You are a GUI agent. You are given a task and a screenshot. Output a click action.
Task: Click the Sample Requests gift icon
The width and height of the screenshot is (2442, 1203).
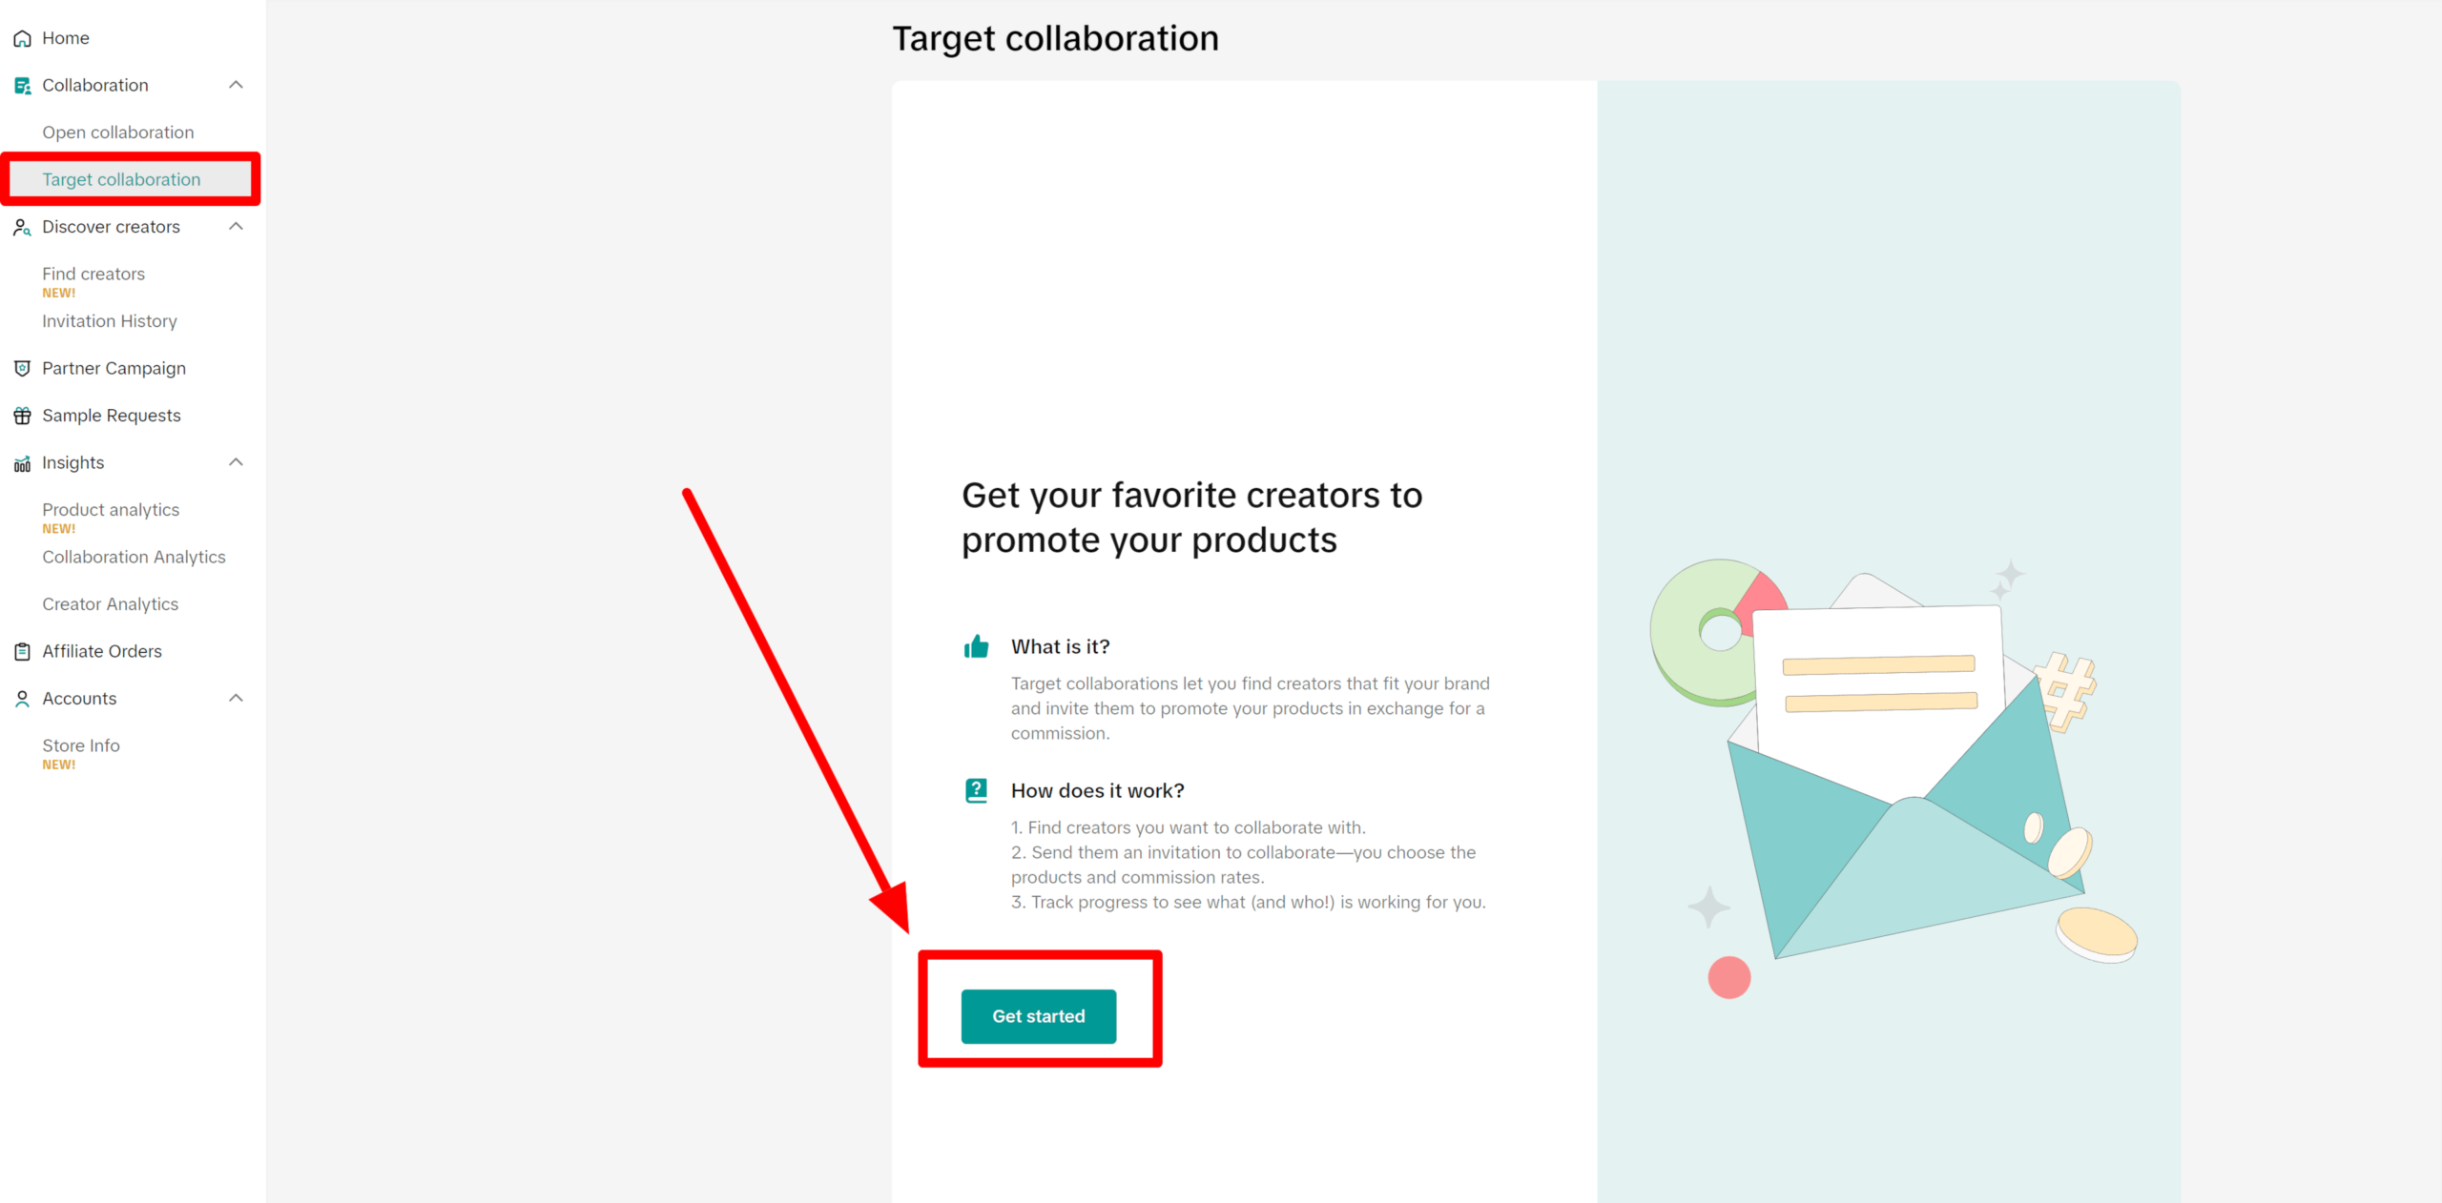point(22,416)
